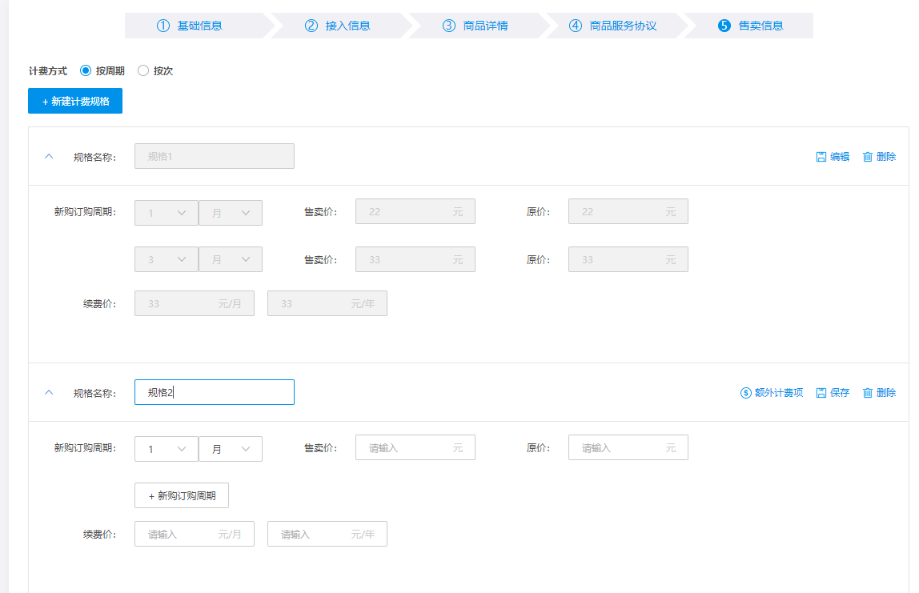Go to step 2 接入信息
This screenshot has height=593, width=919.
(338, 26)
